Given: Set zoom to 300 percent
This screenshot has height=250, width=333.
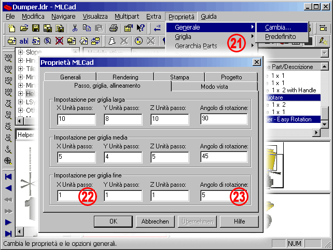Looking at the screenshot, I should click(8, 58).
